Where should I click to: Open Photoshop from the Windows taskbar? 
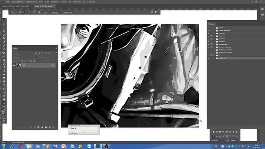point(98,146)
